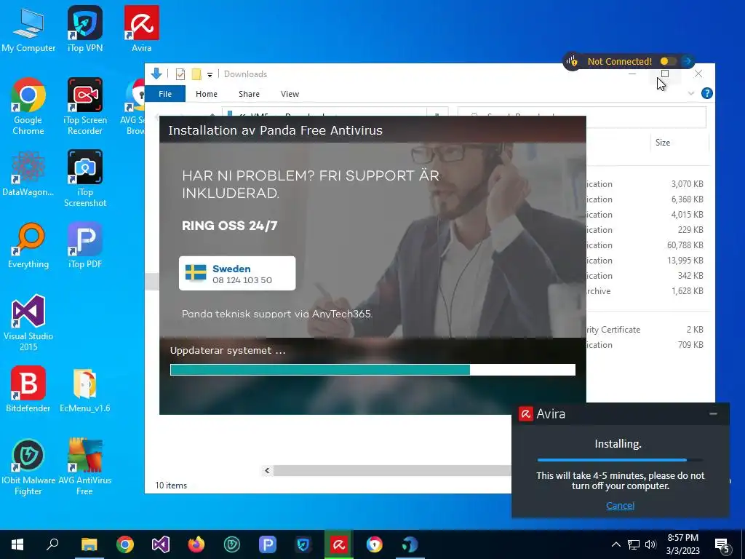Switch to File Explorer in taskbar
Viewport: 745px width, 559px height.
(89, 544)
